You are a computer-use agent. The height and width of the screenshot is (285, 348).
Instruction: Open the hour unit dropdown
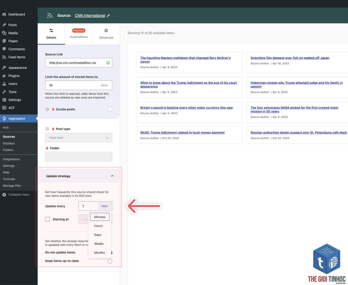[x=105, y=206]
